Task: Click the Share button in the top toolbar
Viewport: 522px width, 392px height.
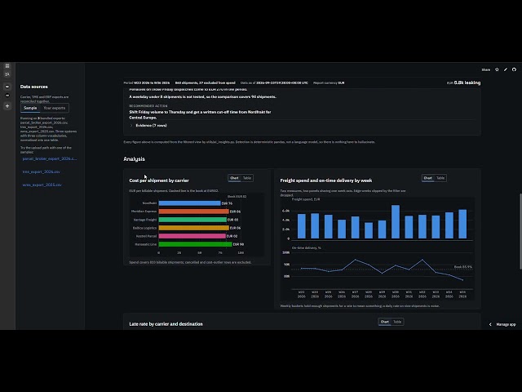Action: click(486, 69)
